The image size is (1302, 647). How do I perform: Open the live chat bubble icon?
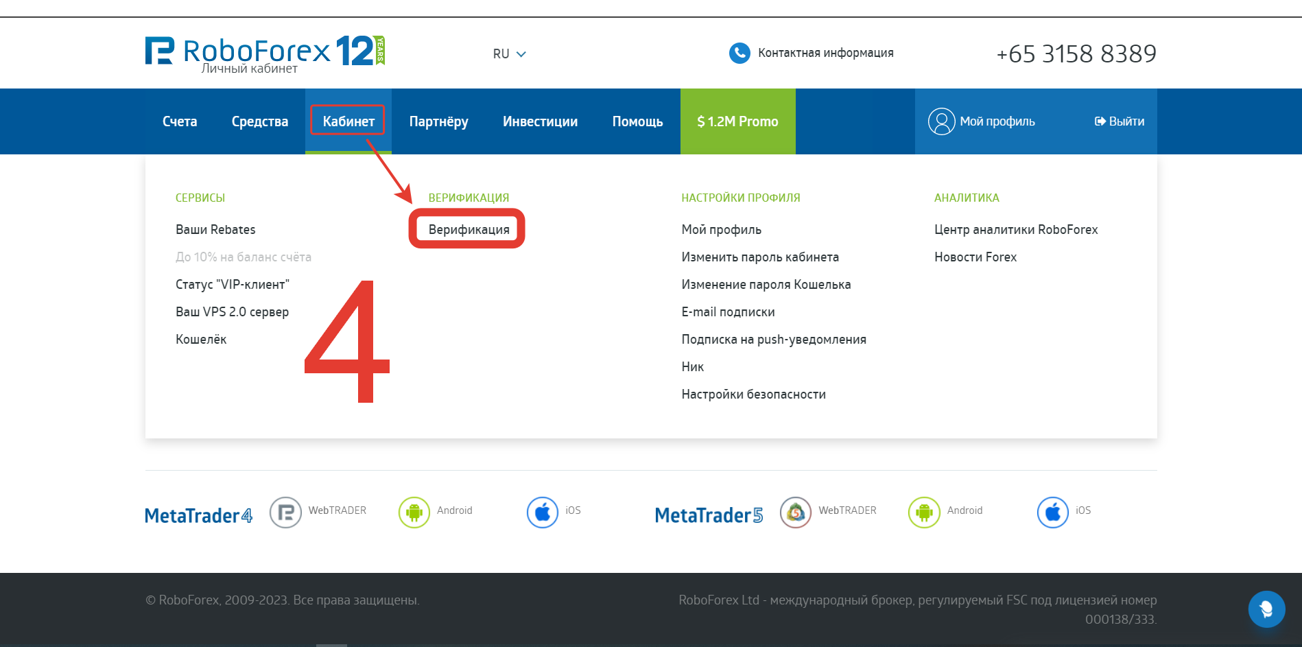(1266, 609)
